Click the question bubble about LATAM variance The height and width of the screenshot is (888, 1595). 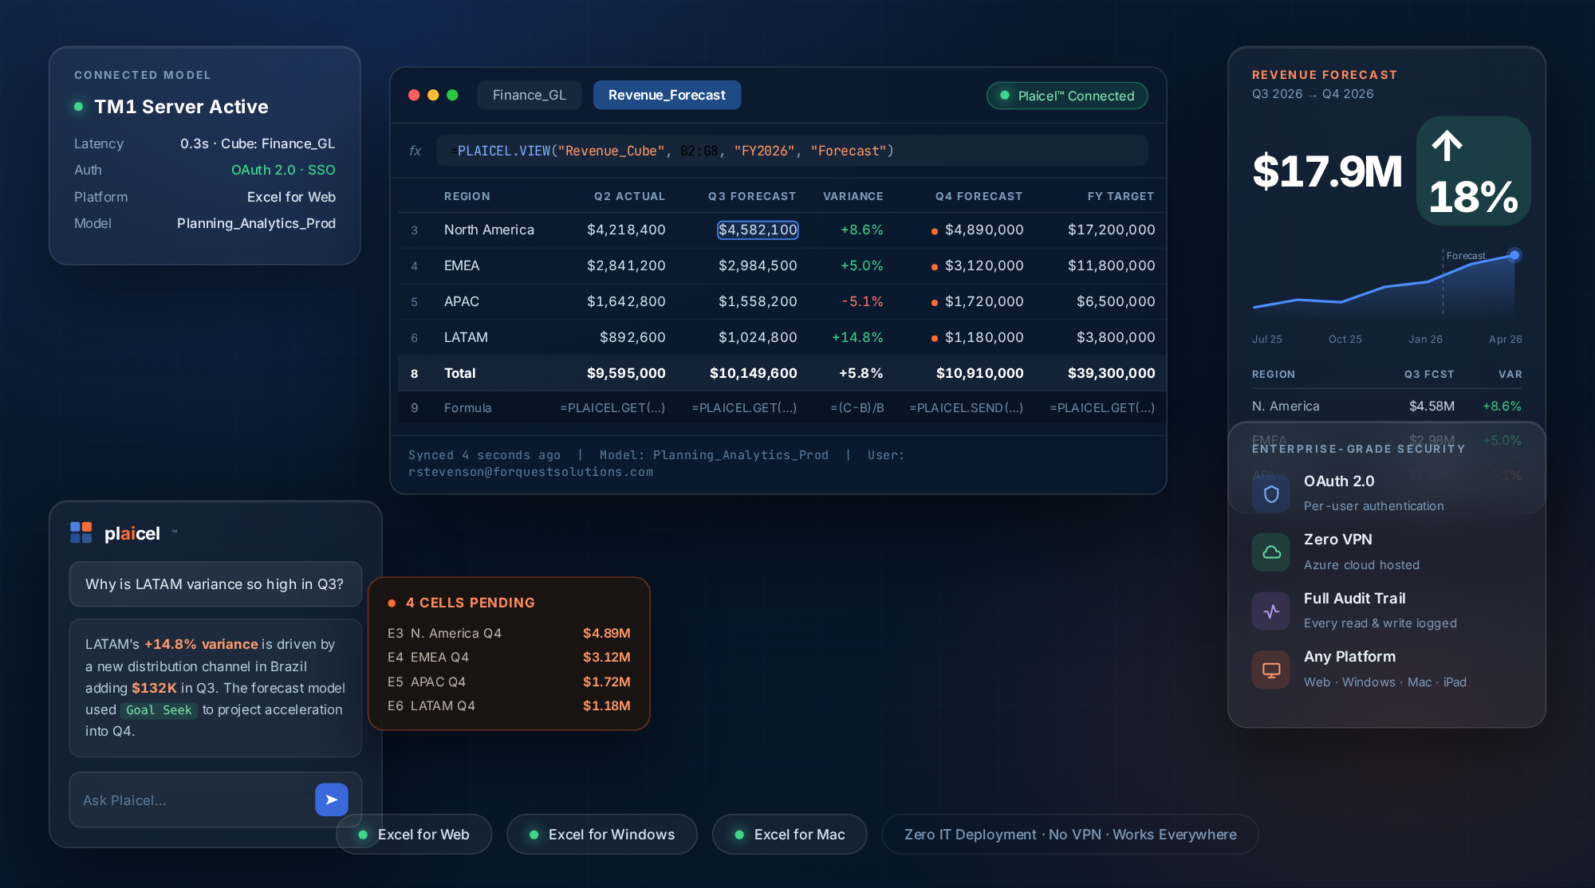[215, 584]
